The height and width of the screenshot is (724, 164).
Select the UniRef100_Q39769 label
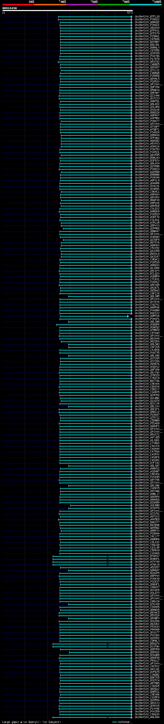click(x=147, y=53)
